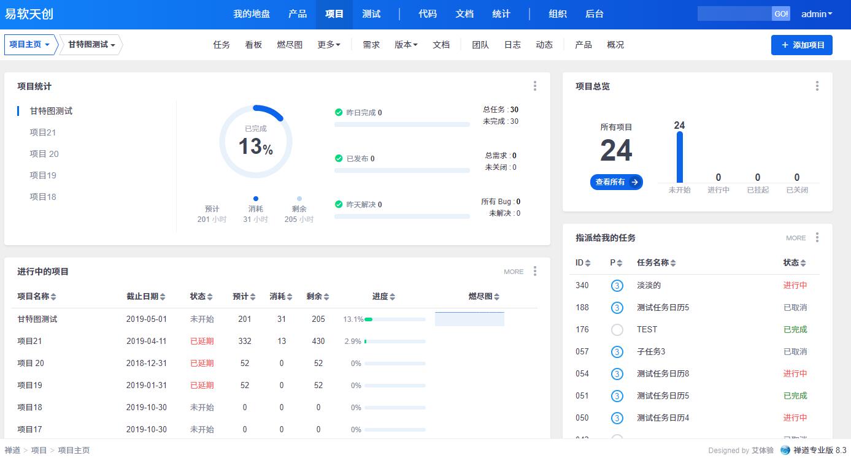Switch to the 测试 top navigation tab
Viewport: 851px width, 458px height.
coord(371,14)
